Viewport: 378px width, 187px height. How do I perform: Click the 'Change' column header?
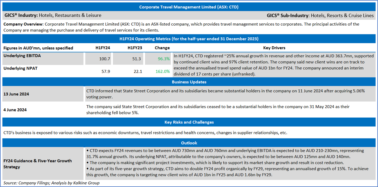(162, 48)
